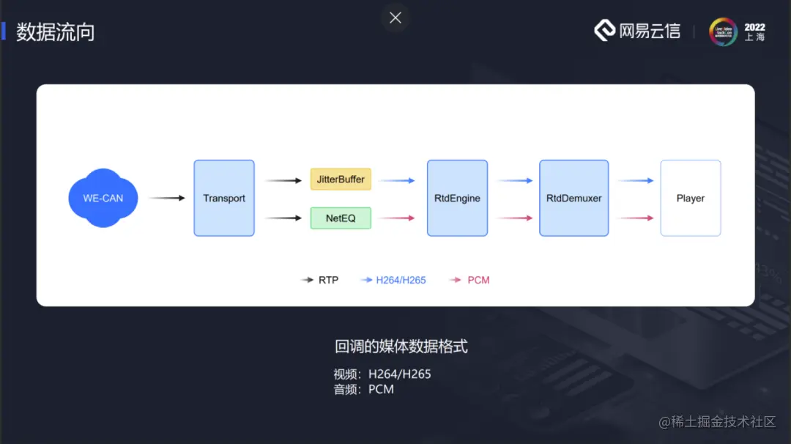Viewport: 791px width, 444px height.
Task: Click the Player box
Action: [x=691, y=198]
